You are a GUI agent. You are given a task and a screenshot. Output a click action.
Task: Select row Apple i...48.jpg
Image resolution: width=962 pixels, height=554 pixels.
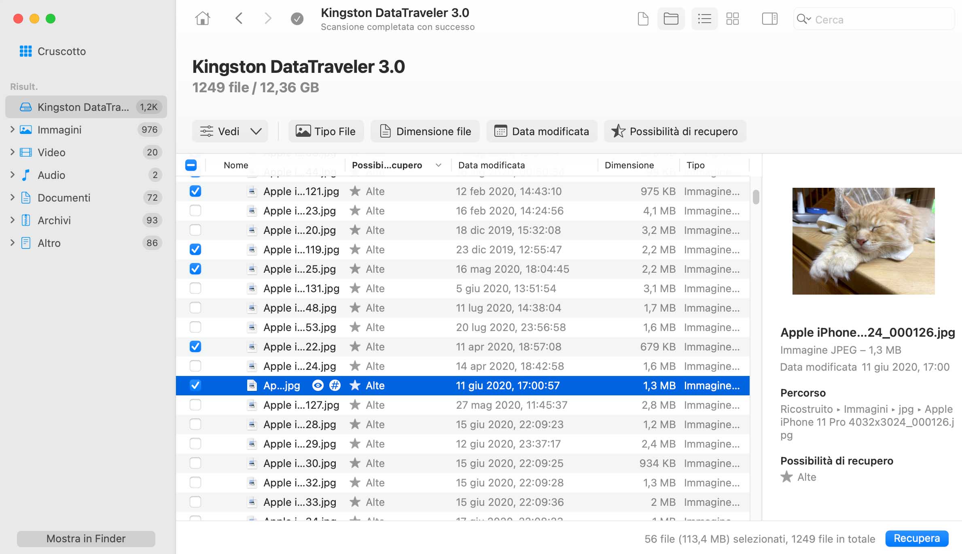click(463, 308)
